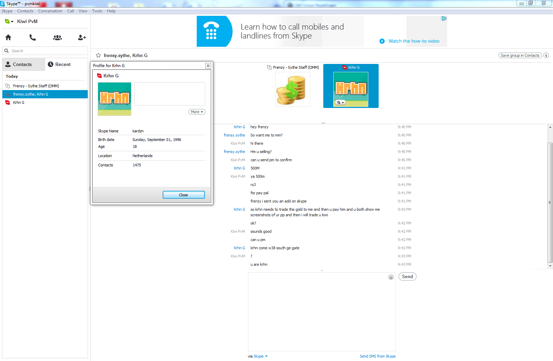
Task: Open the Tools menu
Action: [x=97, y=11]
